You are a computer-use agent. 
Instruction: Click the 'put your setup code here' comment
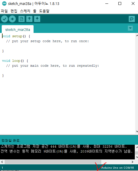47,41
